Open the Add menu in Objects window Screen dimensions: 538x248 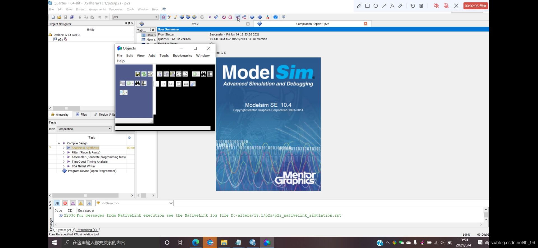(152, 55)
